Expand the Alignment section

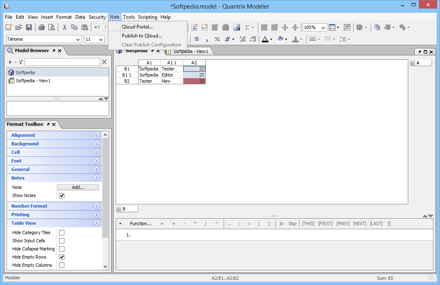click(97, 135)
